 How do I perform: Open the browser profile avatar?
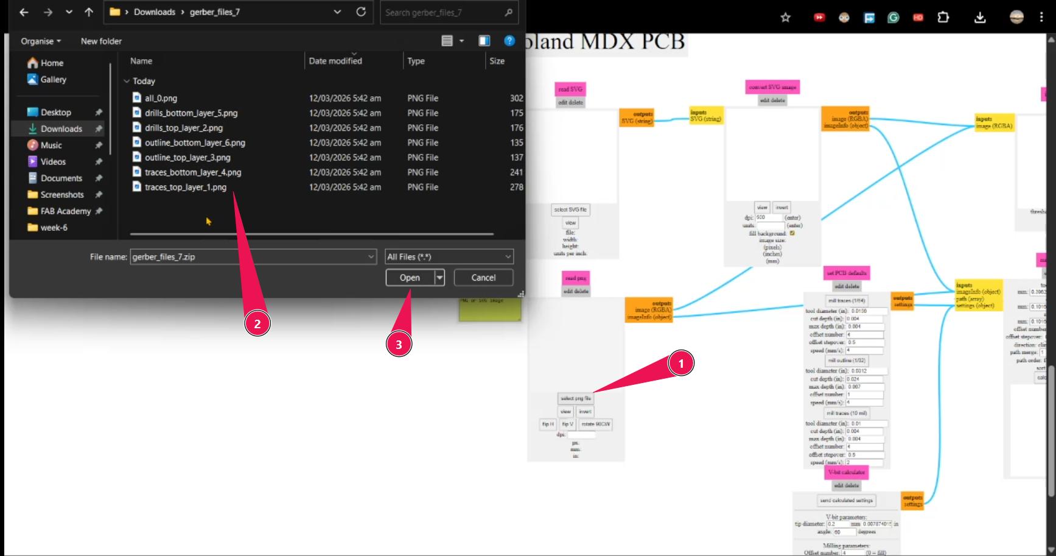point(1017,17)
